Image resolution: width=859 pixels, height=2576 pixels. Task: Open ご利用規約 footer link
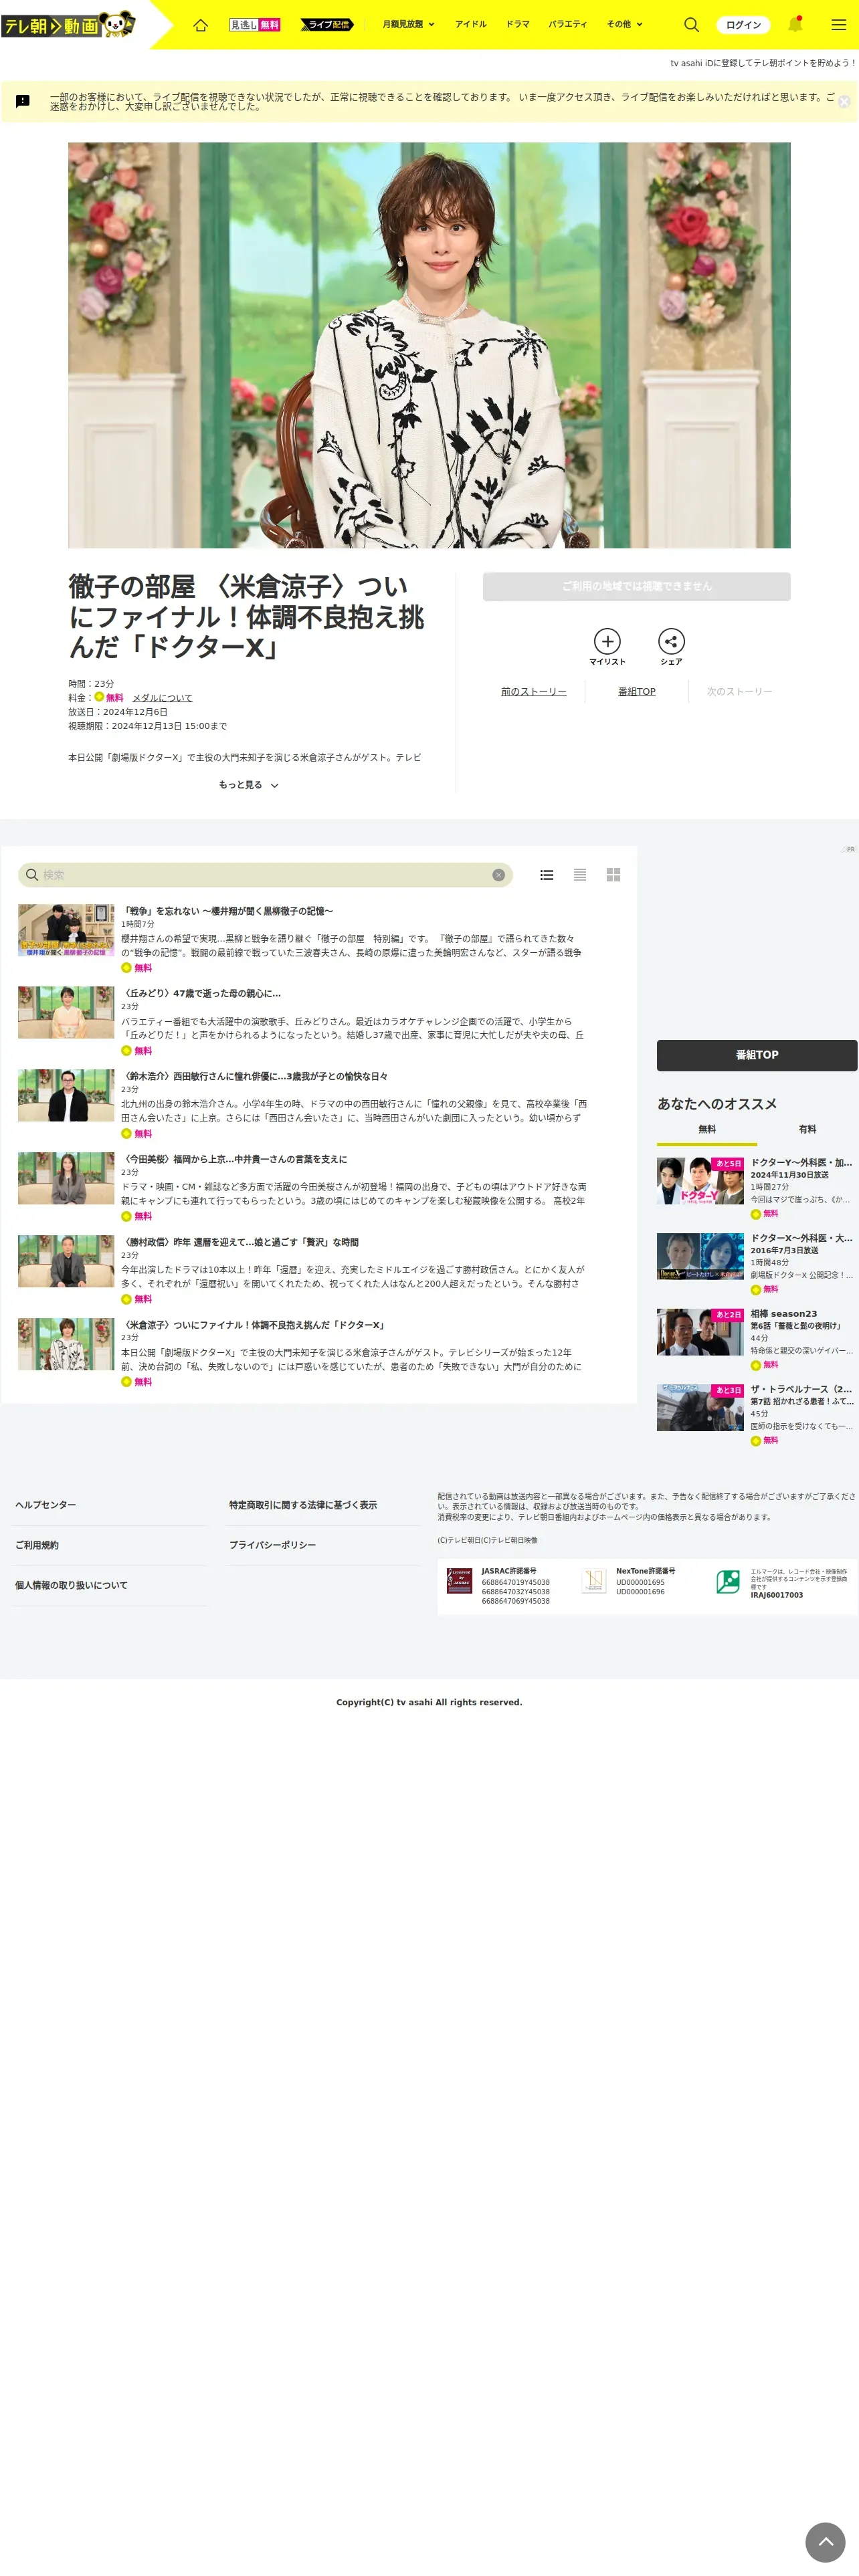[x=37, y=1545]
